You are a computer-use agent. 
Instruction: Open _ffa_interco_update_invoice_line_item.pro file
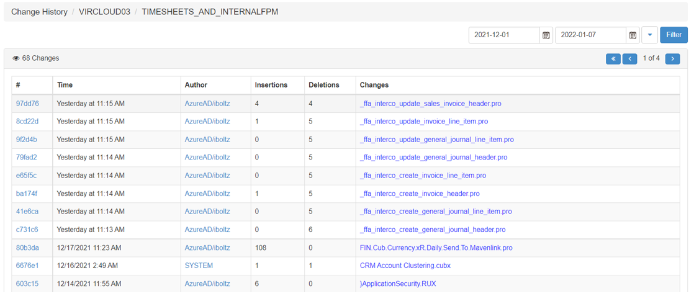tap(423, 122)
